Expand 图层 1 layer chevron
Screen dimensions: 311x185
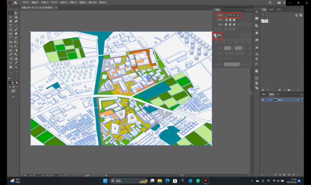(x=271, y=100)
